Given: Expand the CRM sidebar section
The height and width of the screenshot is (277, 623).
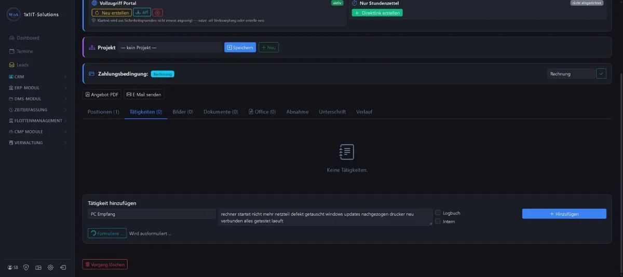Looking at the screenshot, I should coord(37,77).
